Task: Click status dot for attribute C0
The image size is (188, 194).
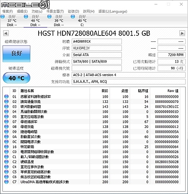Action: pos(6,152)
